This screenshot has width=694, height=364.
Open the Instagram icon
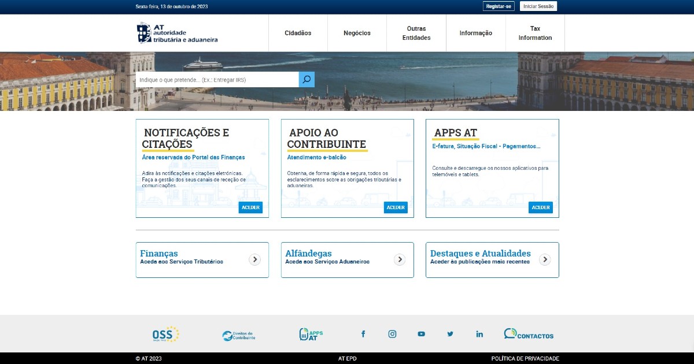tap(392, 334)
